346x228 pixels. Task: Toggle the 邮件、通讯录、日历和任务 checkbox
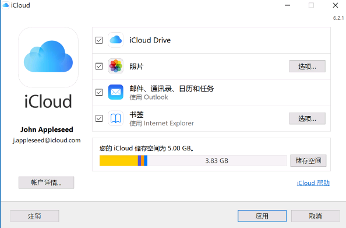pyautogui.click(x=99, y=92)
